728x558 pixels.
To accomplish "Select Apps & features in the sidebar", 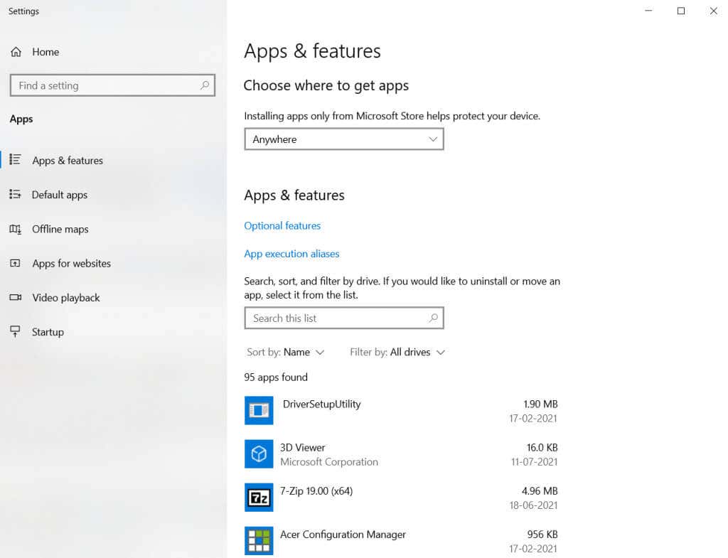I will click(x=68, y=161).
